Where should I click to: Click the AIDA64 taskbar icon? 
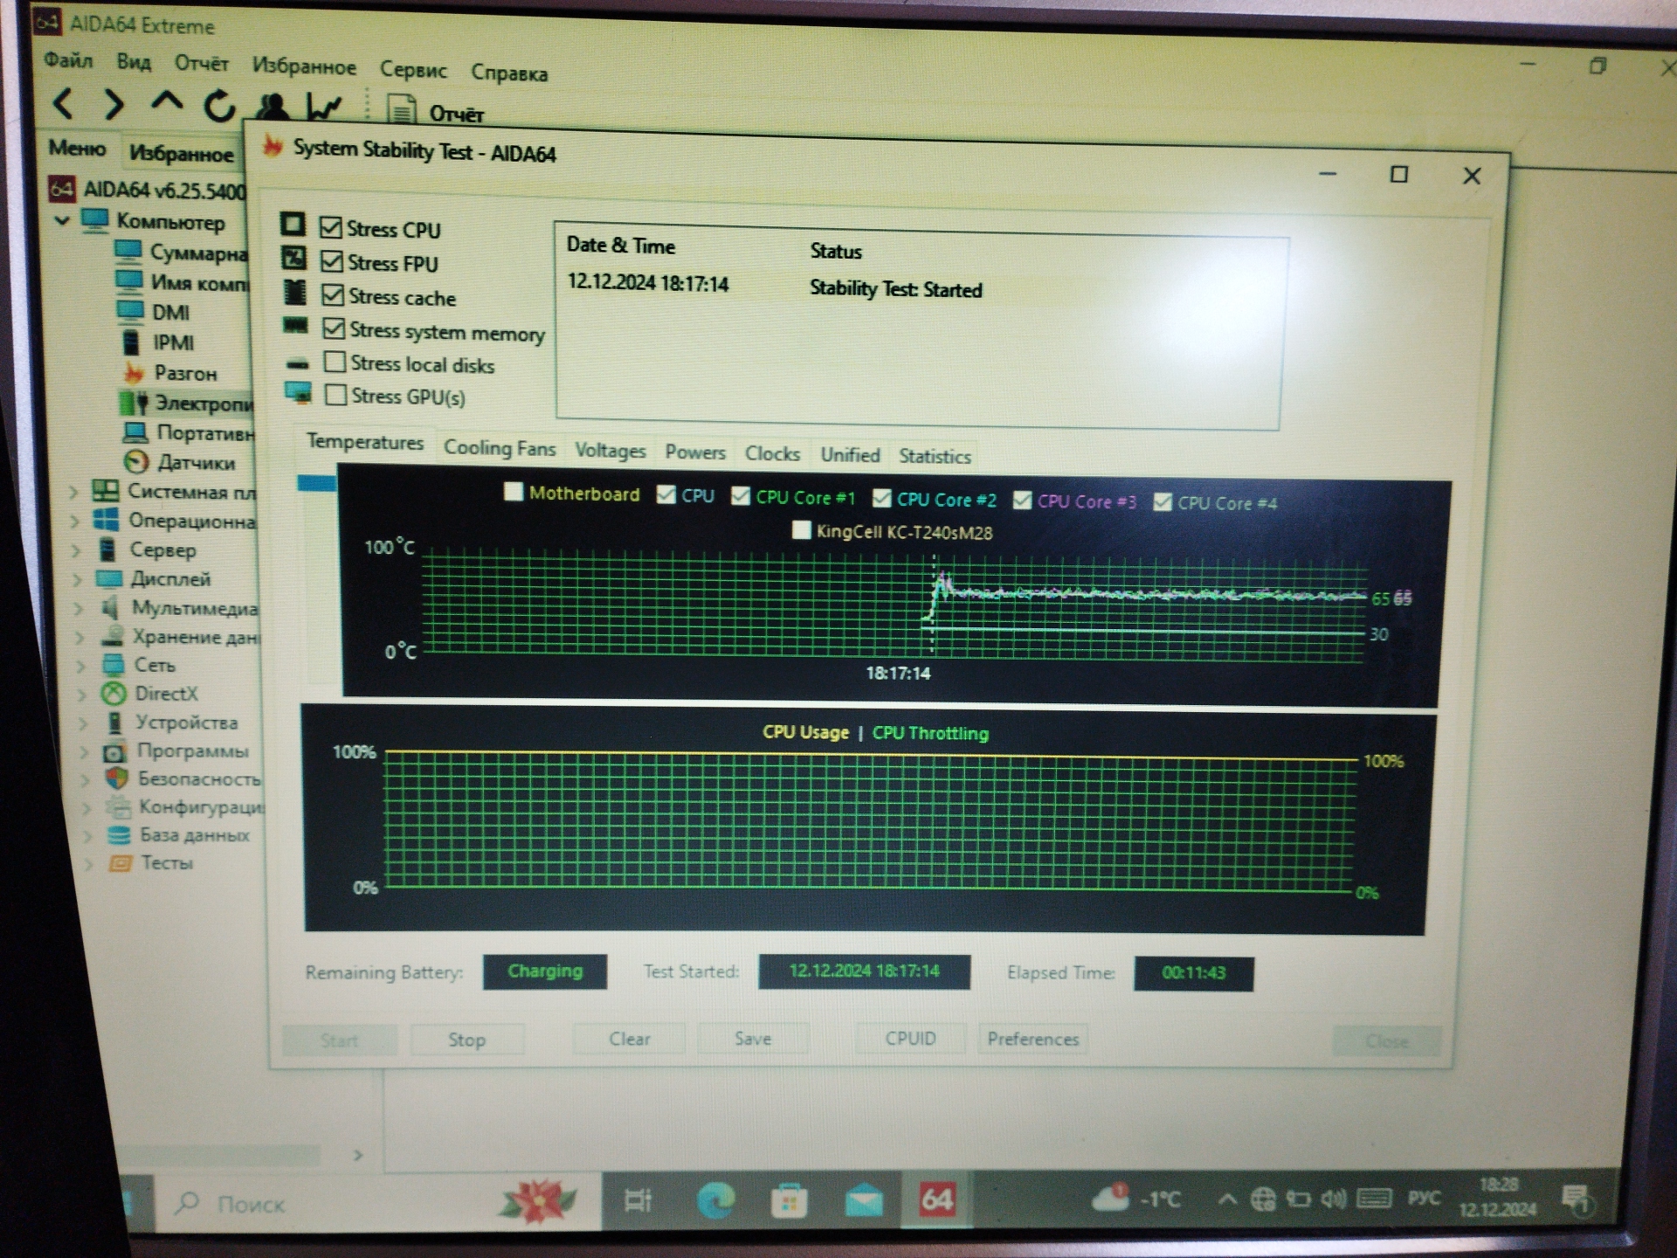click(x=937, y=1199)
